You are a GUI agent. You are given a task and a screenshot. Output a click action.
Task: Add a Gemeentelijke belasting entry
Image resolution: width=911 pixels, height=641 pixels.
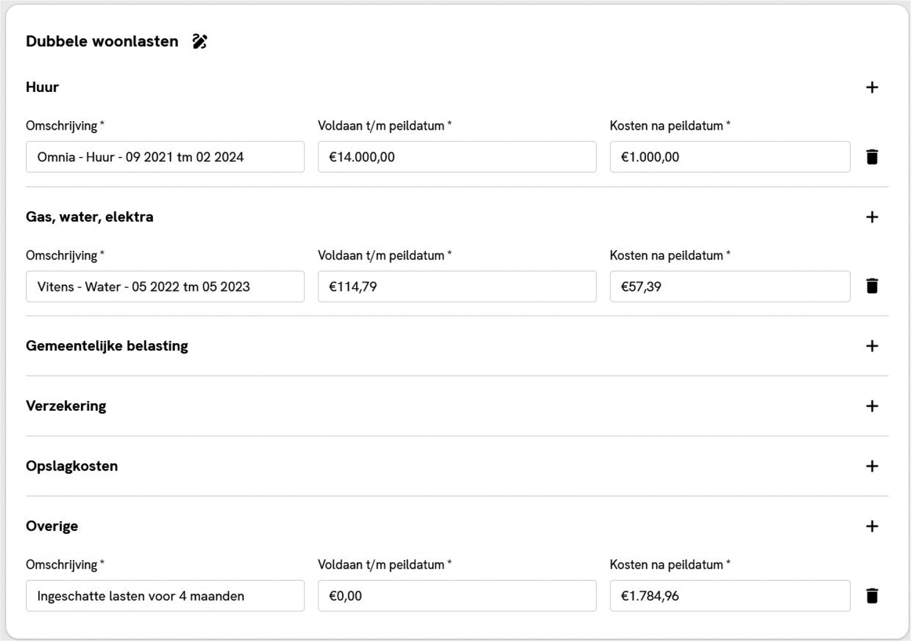coord(871,346)
